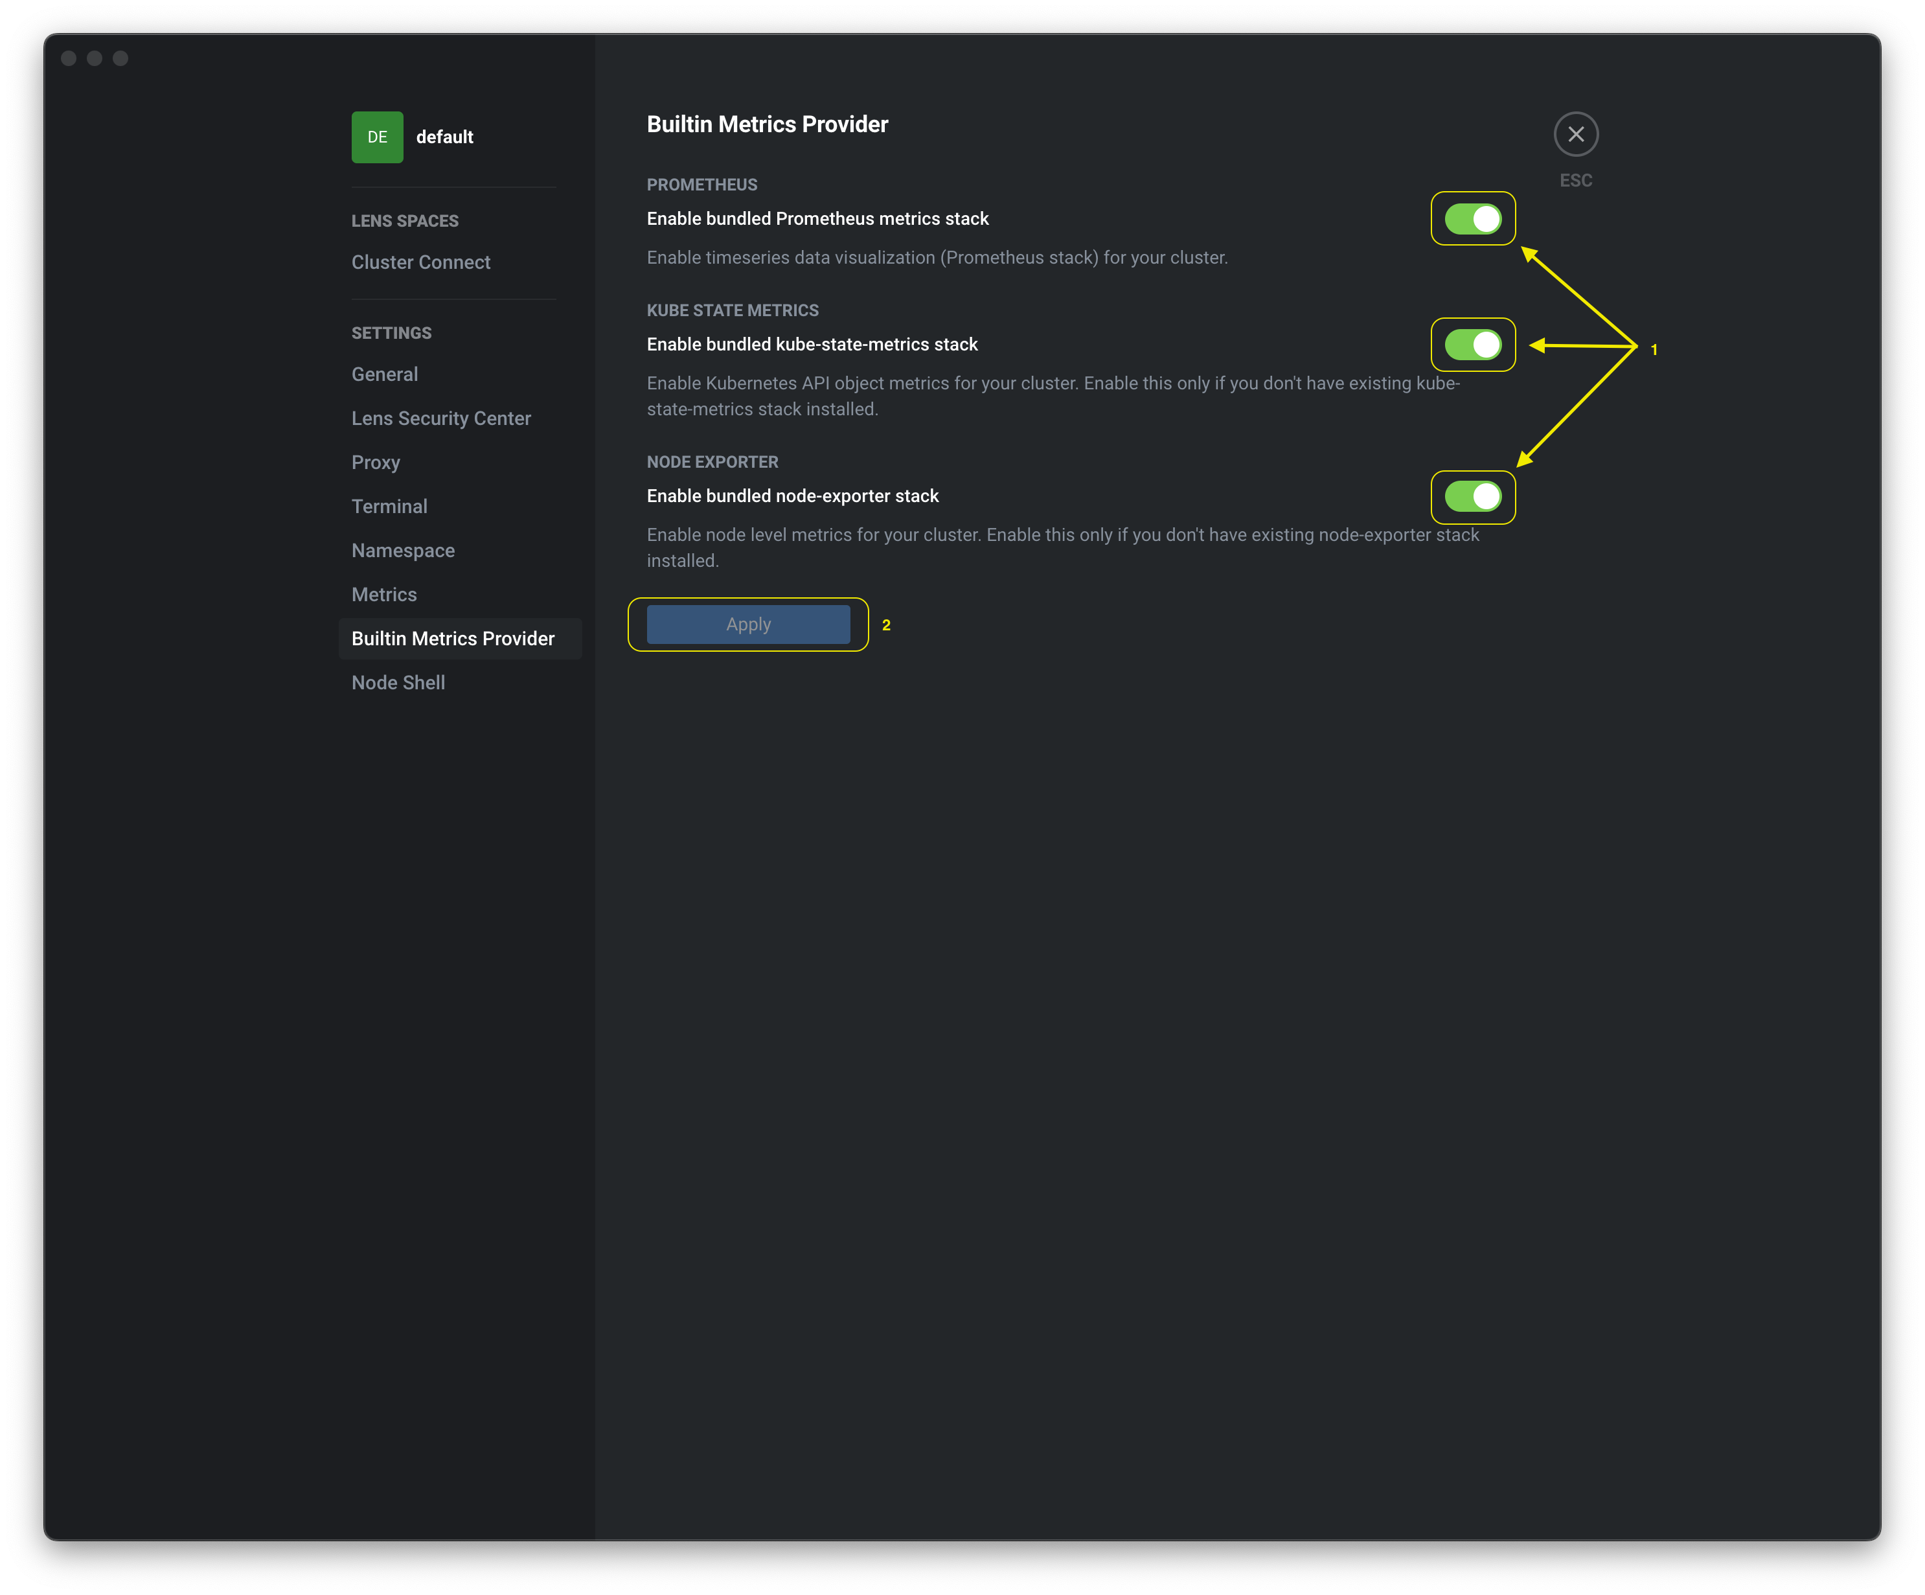Toggle bundled Prometheus metrics stack switch
The width and height of the screenshot is (1925, 1595).
(1472, 219)
